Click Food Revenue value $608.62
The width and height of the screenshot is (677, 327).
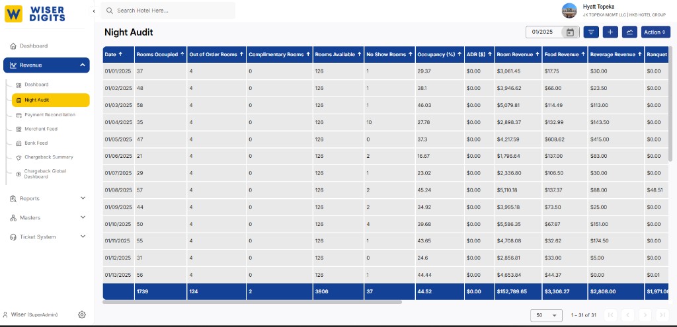[555, 139]
